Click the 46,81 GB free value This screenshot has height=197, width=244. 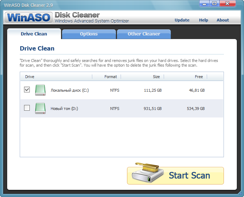tap(197, 90)
